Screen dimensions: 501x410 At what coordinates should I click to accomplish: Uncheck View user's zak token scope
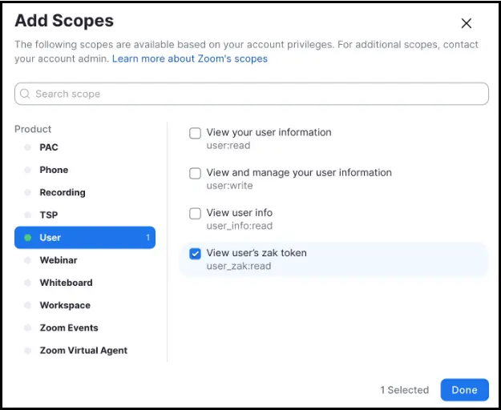(x=195, y=254)
